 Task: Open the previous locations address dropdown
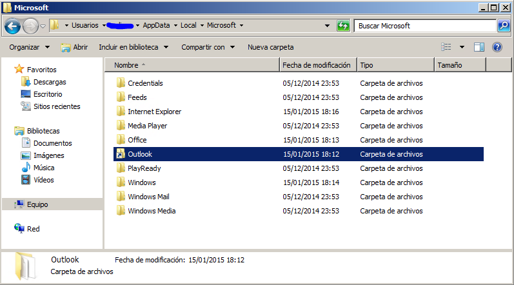[327, 26]
